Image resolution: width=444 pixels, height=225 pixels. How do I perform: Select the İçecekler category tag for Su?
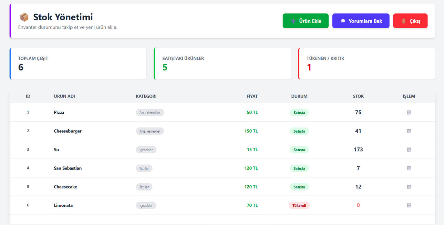point(146,150)
